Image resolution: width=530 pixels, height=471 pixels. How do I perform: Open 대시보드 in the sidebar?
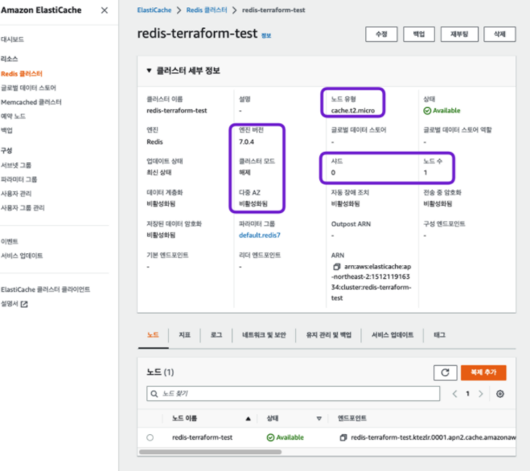pos(13,39)
